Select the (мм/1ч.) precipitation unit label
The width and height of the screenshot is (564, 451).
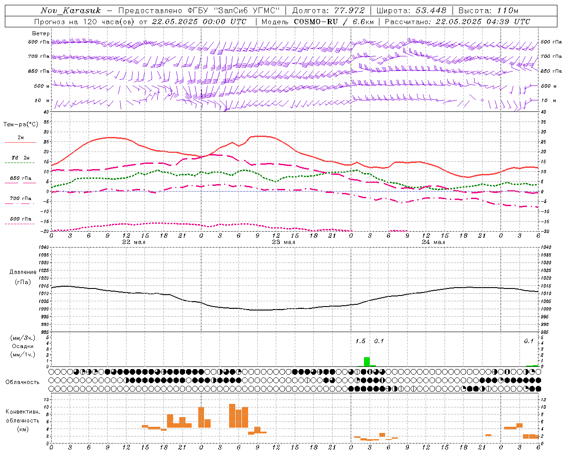click(x=23, y=355)
